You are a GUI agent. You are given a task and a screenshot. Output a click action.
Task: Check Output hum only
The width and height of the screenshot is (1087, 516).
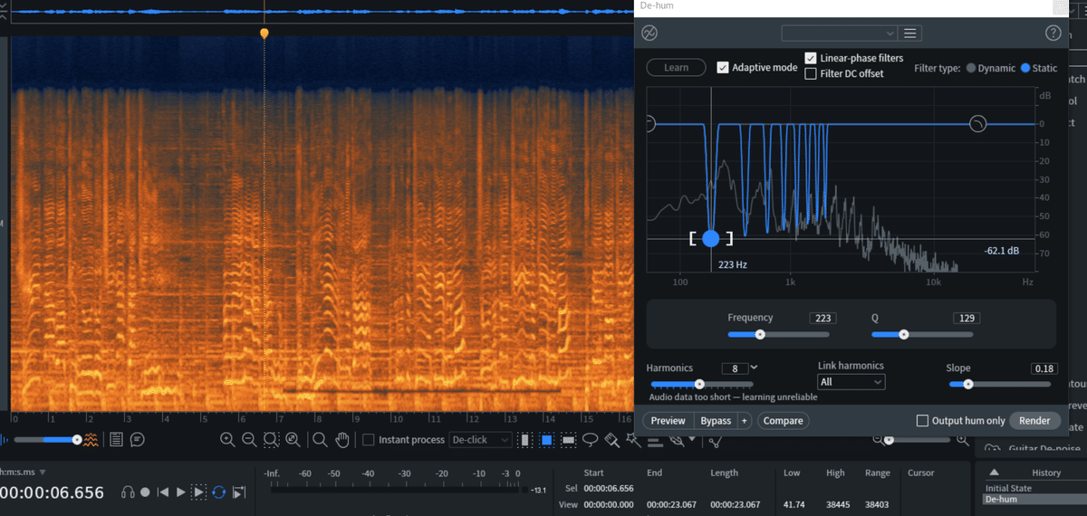(922, 421)
